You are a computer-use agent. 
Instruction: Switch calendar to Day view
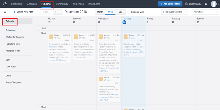click(120, 12)
